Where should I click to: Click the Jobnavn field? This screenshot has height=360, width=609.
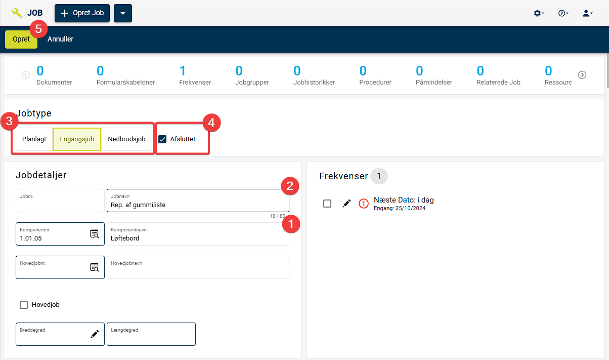click(x=198, y=201)
